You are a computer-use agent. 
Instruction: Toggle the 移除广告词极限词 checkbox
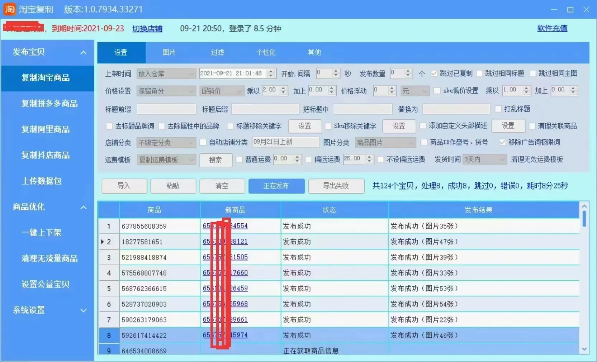point(502,142)
